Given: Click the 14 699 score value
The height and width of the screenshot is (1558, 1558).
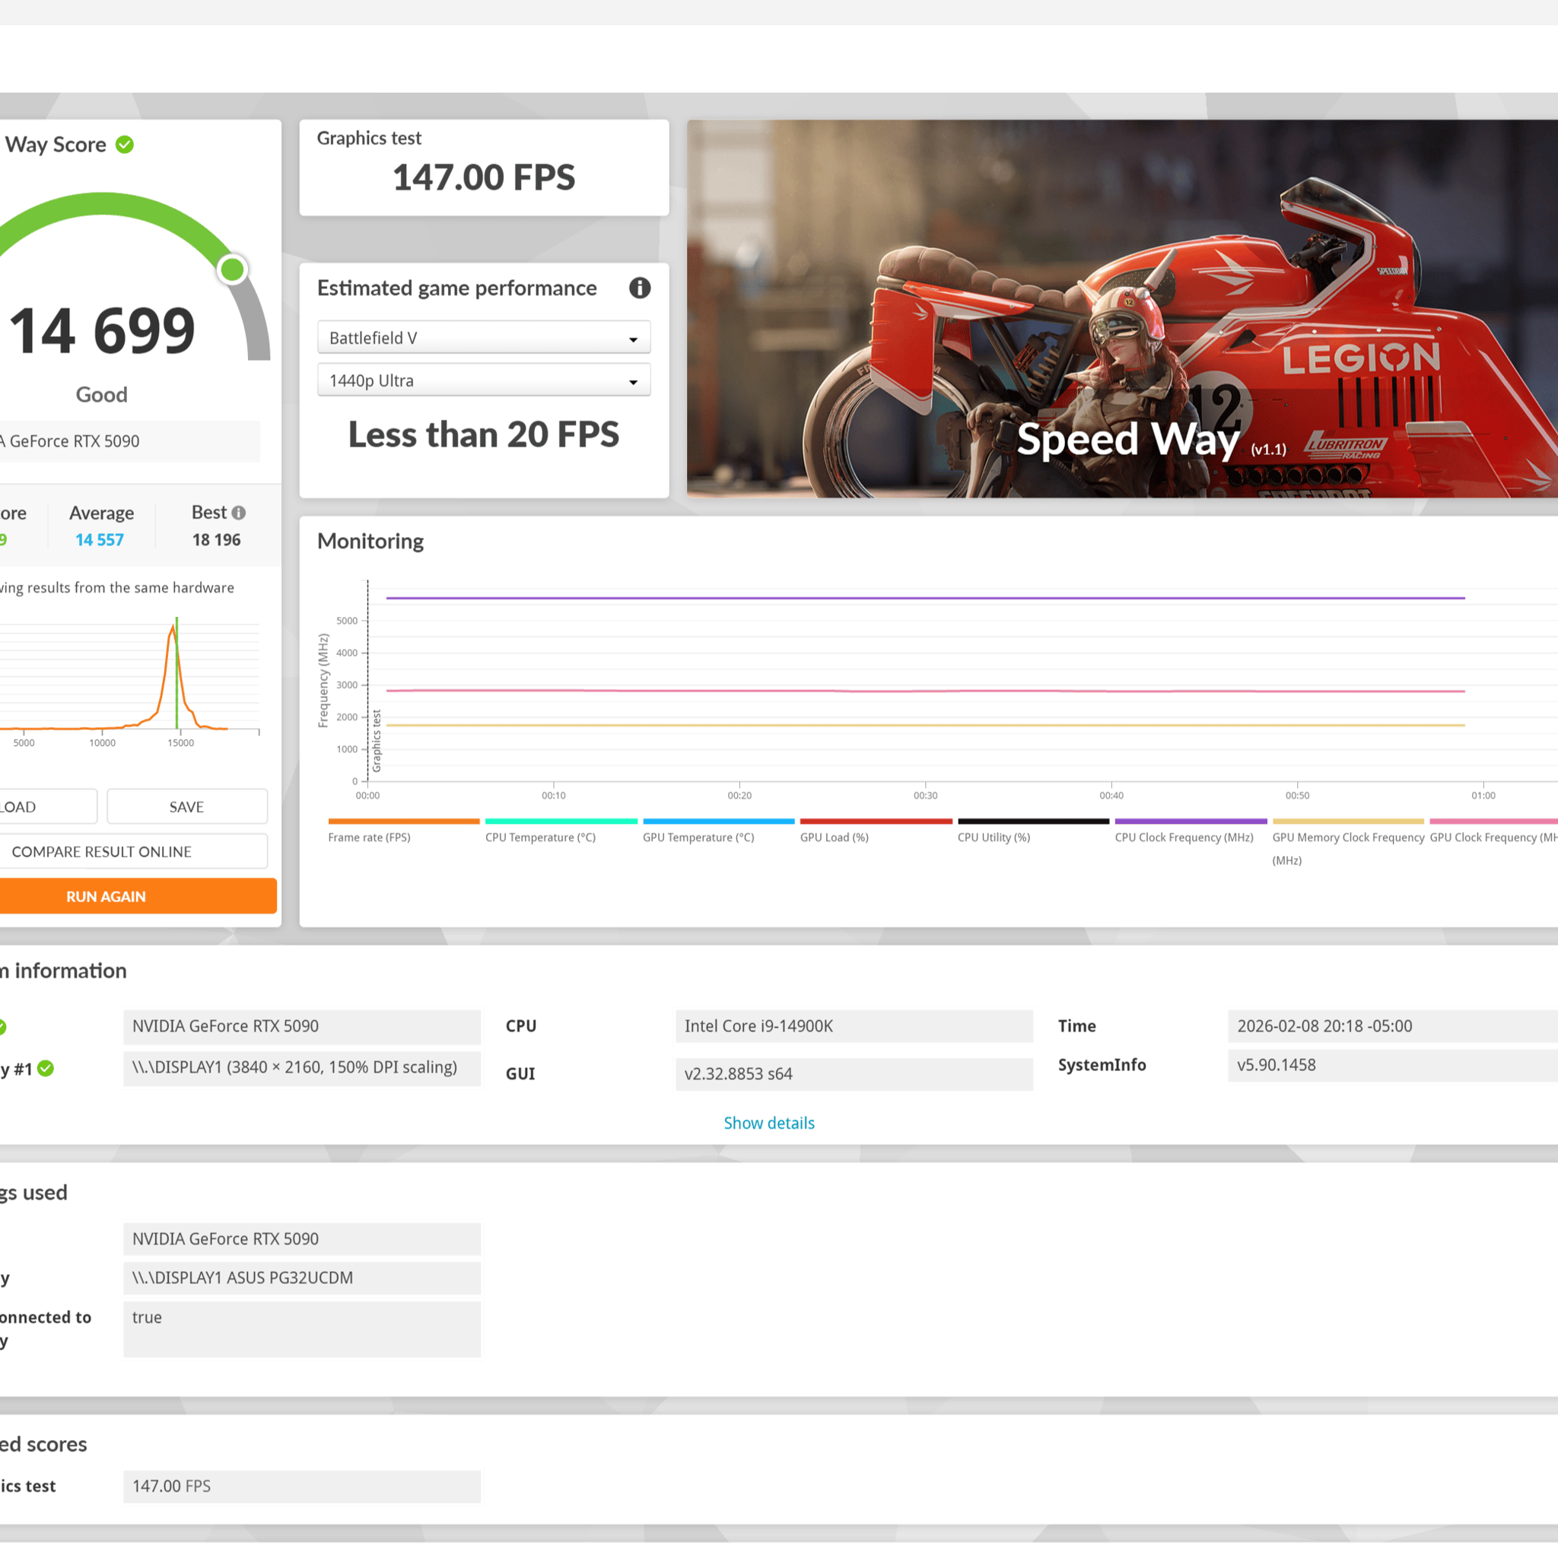Looking at the screenshot, I should click(x=103, y=331).
